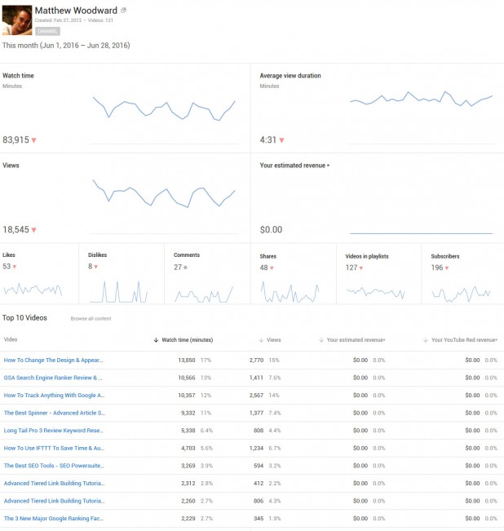Click the gray CHANNEL badge
Screen dimensions: 504x531
48,31
